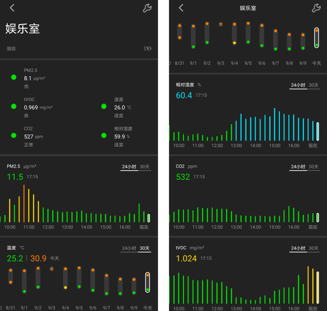Tap the 温度 reading 26.0 °C
The image size is (327, 311).
click(123, 108)
